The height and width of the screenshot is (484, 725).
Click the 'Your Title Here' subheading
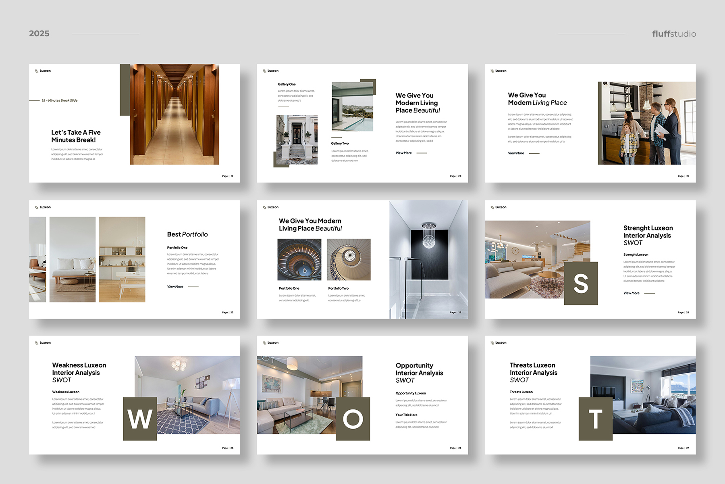[406, 415]
